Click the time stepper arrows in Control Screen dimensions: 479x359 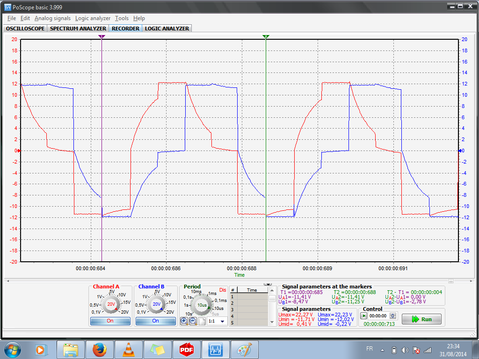(393, 316)
